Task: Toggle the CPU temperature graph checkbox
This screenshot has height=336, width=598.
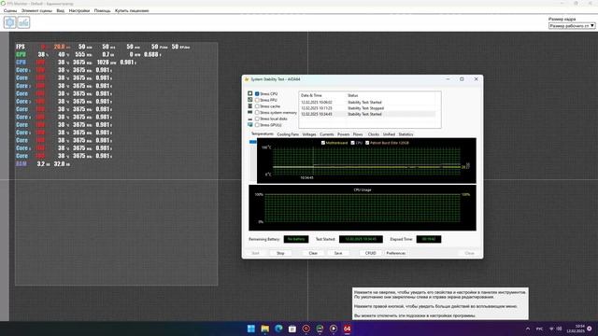Action: pyautogui.click(x=353, y=143)
